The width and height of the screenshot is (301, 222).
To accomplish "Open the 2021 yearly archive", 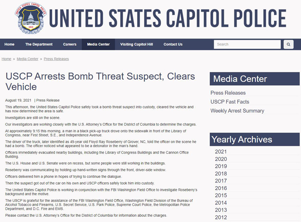I will 221,152.
